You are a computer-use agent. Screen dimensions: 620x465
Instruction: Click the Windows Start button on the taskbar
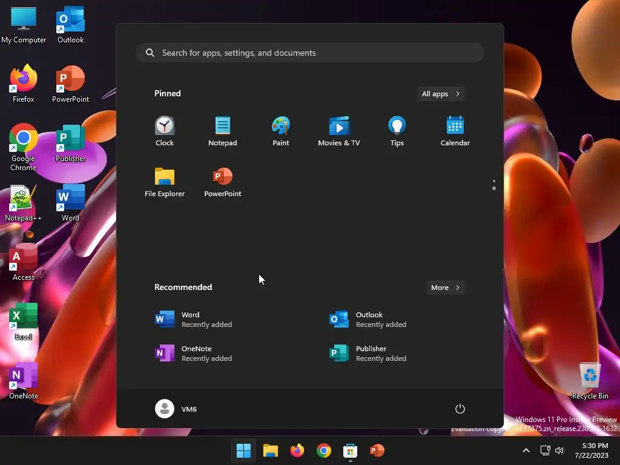tap(243, 450)
